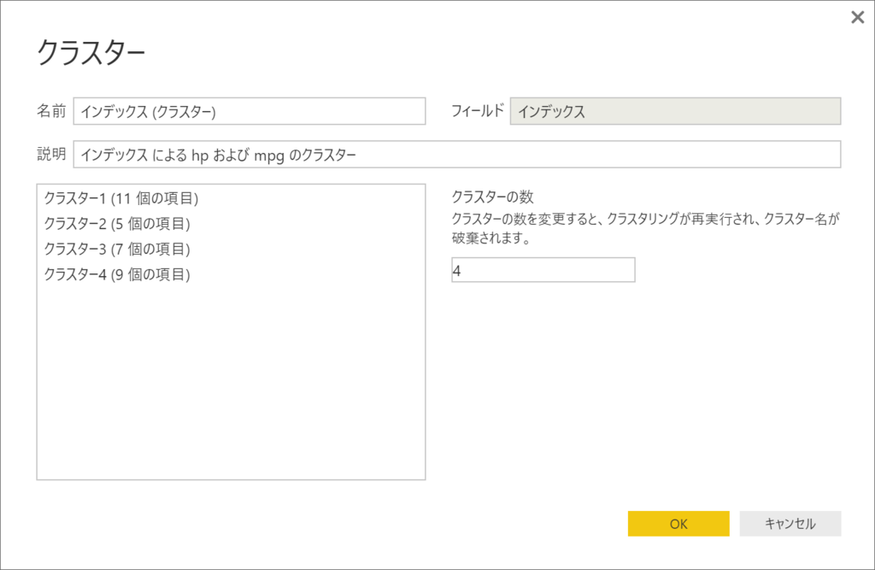
Task: Click the greyed-out フィールド box showing インデックス
Action: [675, 111]
